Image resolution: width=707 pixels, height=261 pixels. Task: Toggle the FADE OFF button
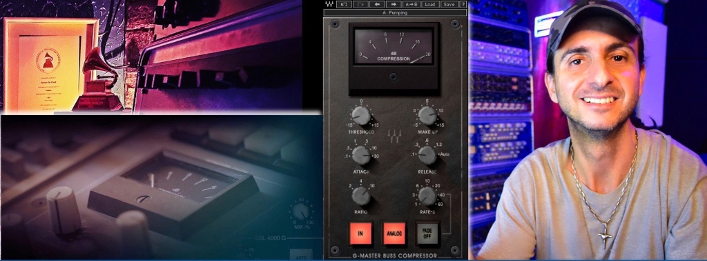pyautogui.click(x=427, y=233)
